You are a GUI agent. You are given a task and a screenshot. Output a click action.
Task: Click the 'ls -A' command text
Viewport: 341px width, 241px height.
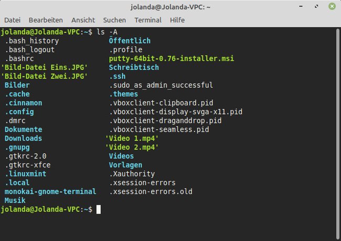click(x=107, y=32)
